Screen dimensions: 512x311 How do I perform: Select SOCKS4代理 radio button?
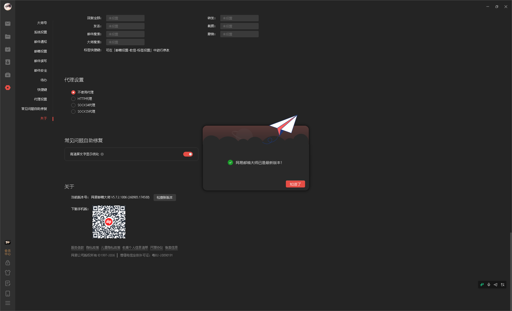pos(73,105)
